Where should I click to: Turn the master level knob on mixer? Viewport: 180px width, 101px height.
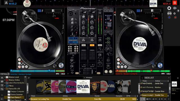[100, 13]
